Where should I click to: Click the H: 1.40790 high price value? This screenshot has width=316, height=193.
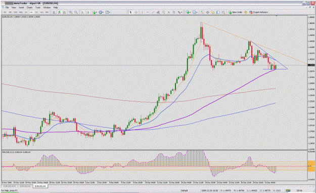point(239,190)
